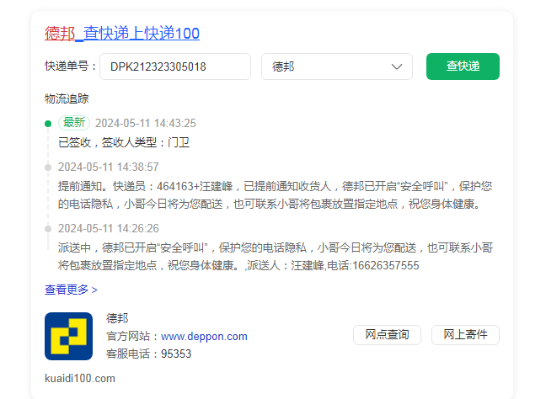Click the kuaidi100.com source text

[80, 378]
